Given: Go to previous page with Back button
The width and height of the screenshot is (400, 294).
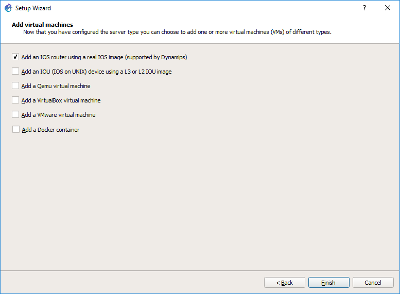Looking at the screenshot, I should click(x=285, y=283).
